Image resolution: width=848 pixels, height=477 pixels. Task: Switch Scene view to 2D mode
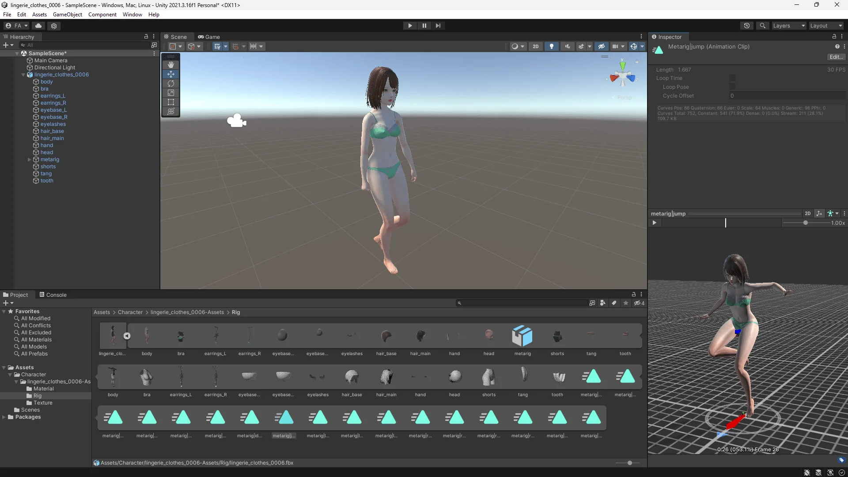(536, 46)
